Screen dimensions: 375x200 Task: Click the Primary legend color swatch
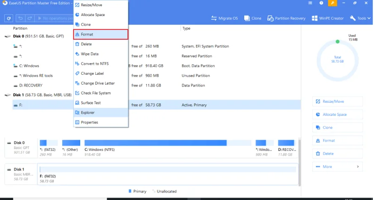[x=130, y=191]
